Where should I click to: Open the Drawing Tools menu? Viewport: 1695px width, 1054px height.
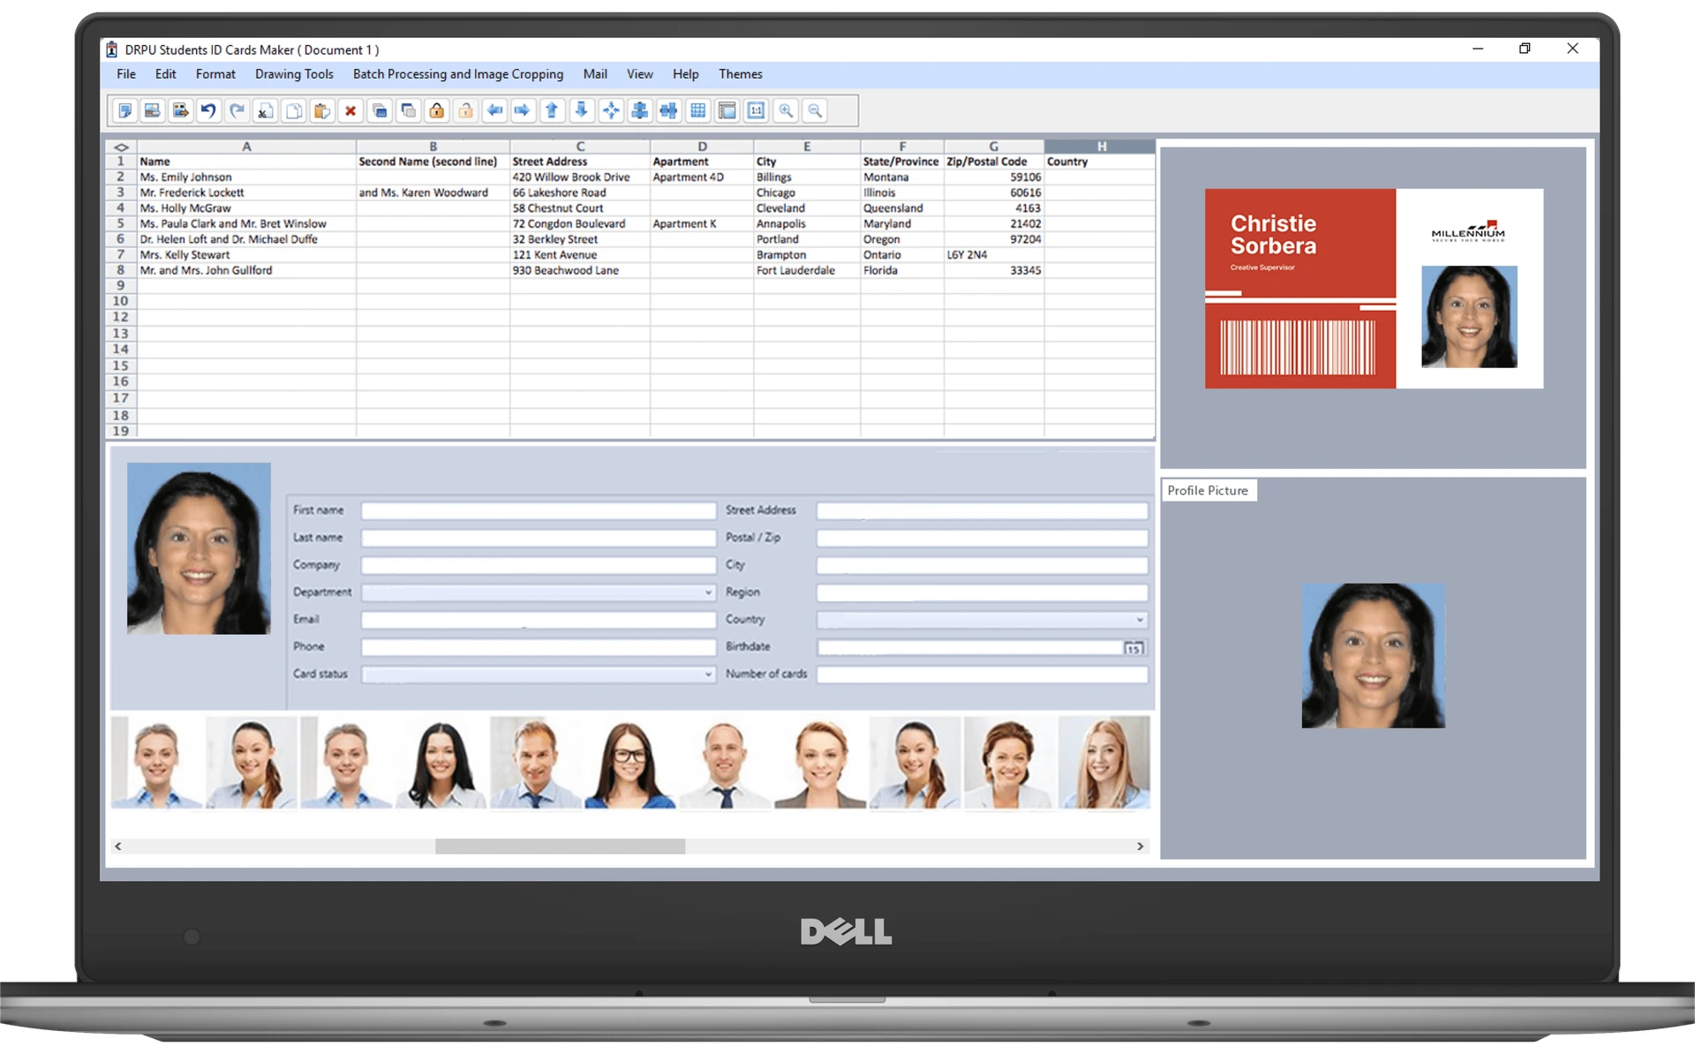coord(294,74)
